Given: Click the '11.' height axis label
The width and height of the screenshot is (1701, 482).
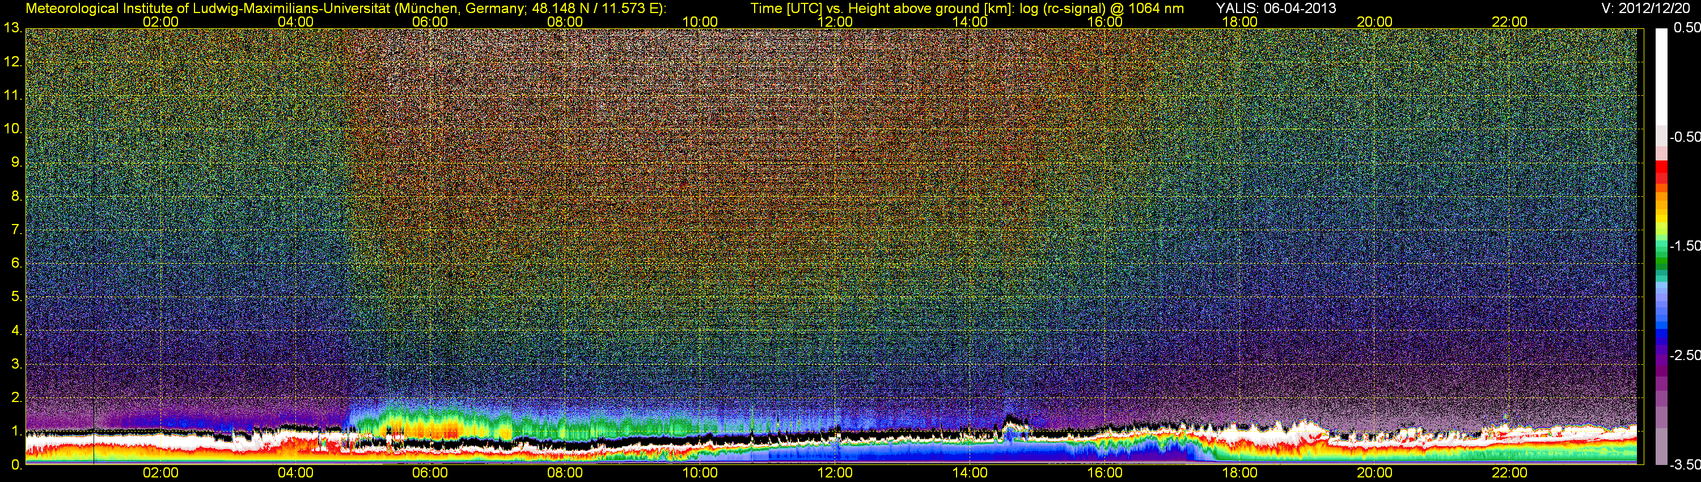Looking at the screenshot, I should tap(12, 96).
